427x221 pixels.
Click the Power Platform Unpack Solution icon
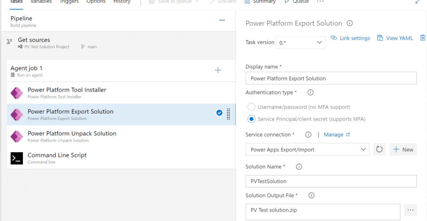pyautogui.click(x=17, y=137)
